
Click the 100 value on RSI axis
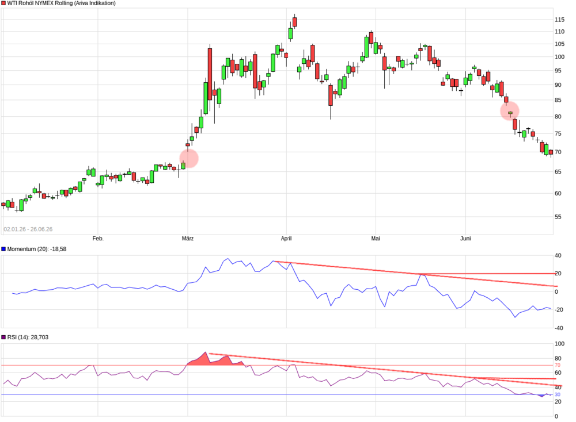[x=559, y=344]
